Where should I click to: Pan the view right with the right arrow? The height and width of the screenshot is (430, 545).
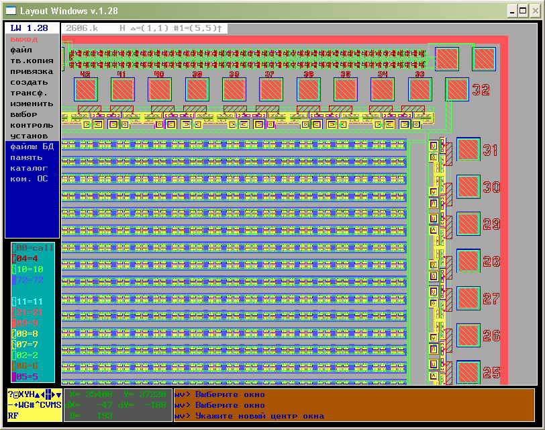point(54,394)
